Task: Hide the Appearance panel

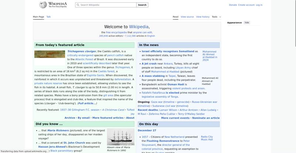Action: point(247,23)
